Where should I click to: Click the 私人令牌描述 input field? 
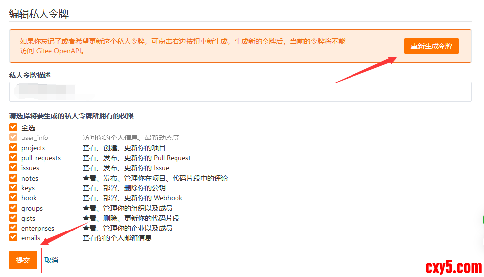pos(240,92)
